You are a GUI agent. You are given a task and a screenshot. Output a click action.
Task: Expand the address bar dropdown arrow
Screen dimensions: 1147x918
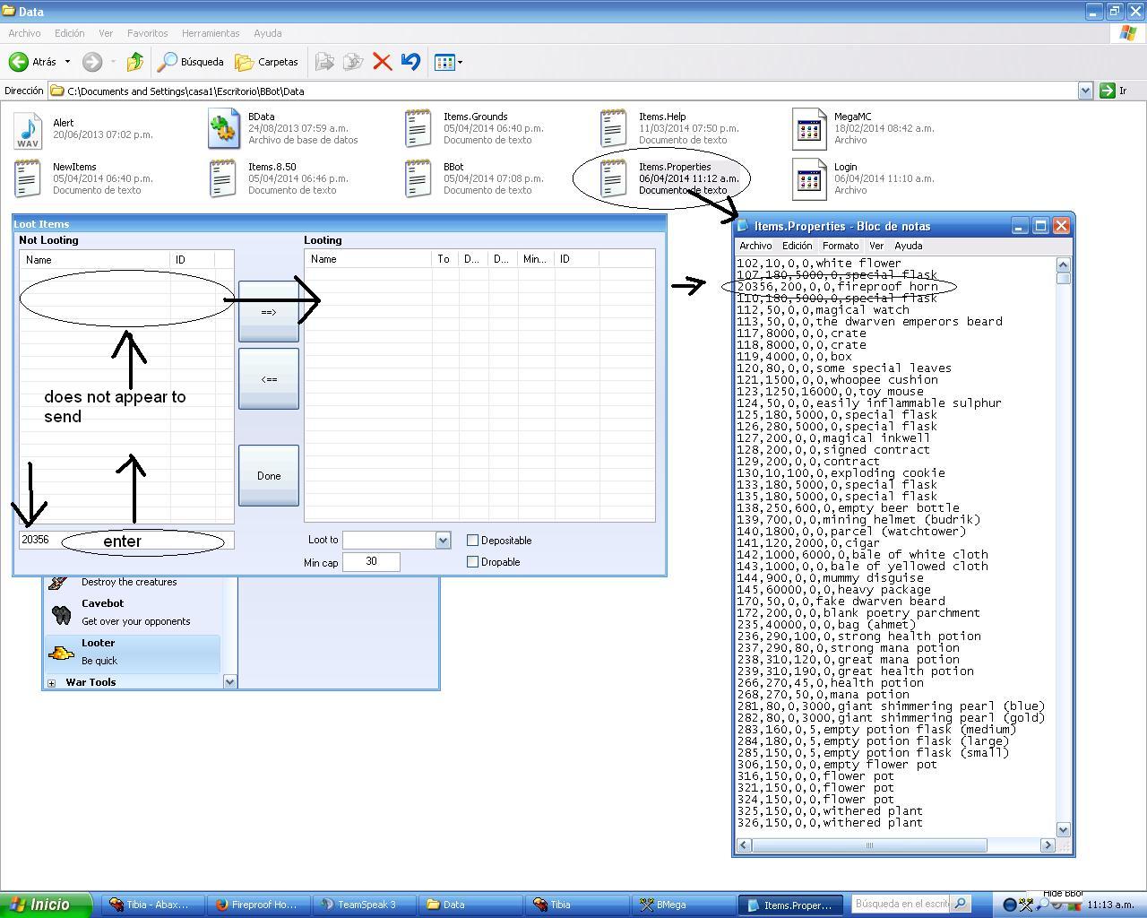click(1085, 91)
